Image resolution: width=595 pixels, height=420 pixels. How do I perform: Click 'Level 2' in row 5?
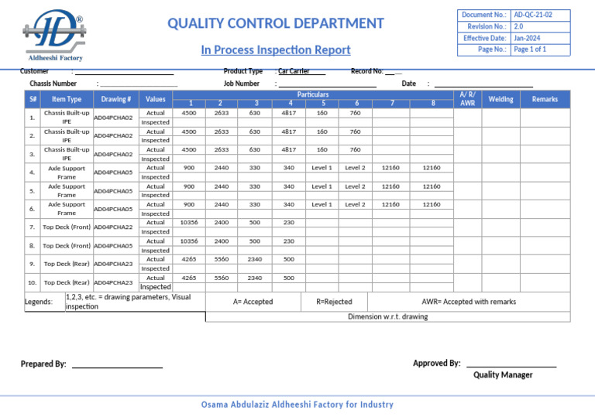(x=355, y=186)
